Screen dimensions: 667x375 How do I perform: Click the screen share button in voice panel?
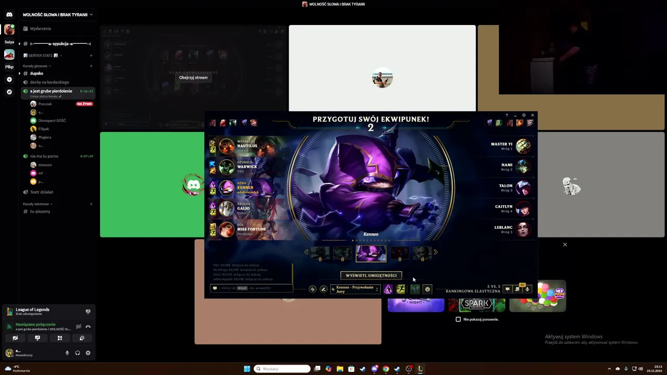(x=38, y=338)
